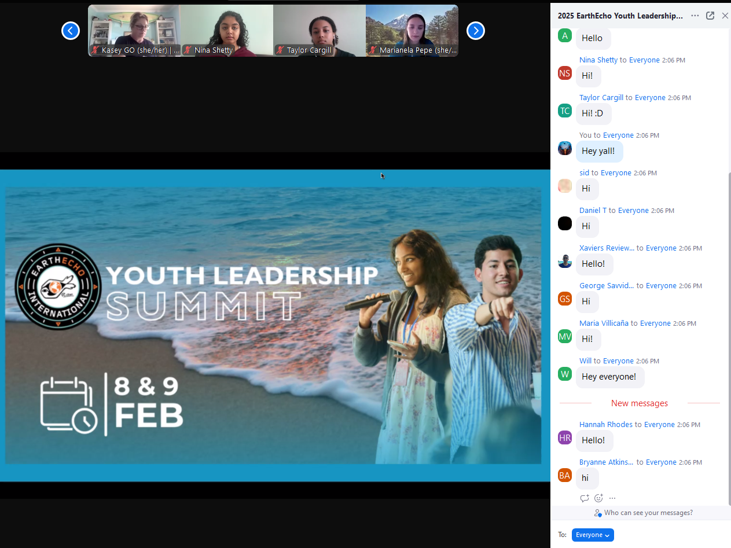Select Marianela Pepe's video thumbnail
This screenshot has height=548, width=731.
point(412,31)
